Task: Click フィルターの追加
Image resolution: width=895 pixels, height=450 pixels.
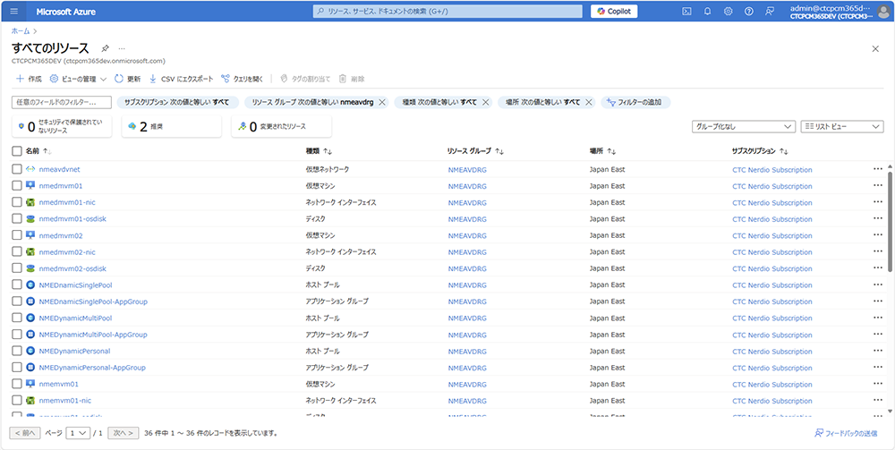Action: [x=635, y=102]
